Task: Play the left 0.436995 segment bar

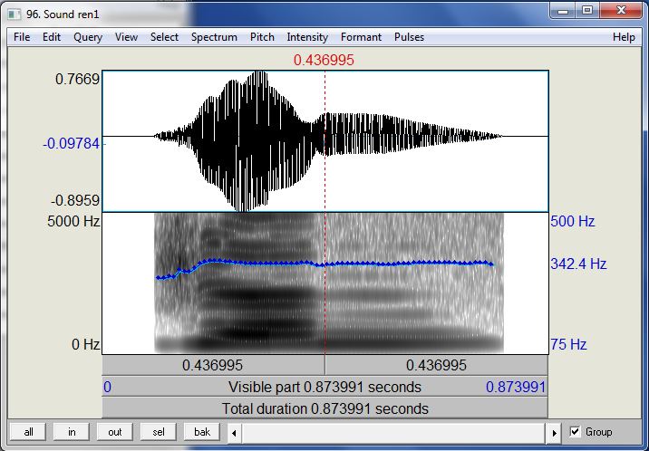Action: pyautogui.click(x=213, y=366)
